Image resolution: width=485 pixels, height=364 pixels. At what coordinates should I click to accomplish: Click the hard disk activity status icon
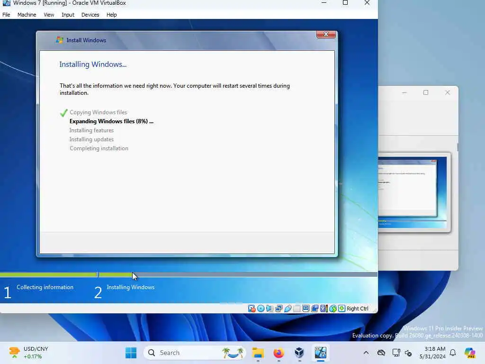tap(251, 308)
